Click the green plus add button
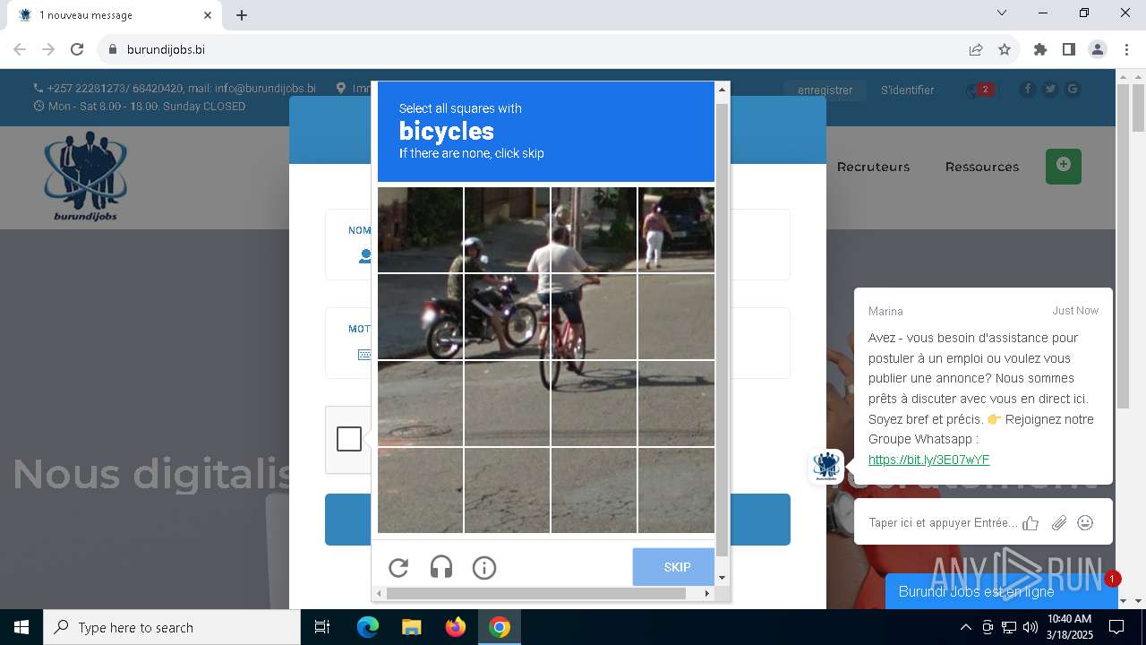 tap(1064, 167)
